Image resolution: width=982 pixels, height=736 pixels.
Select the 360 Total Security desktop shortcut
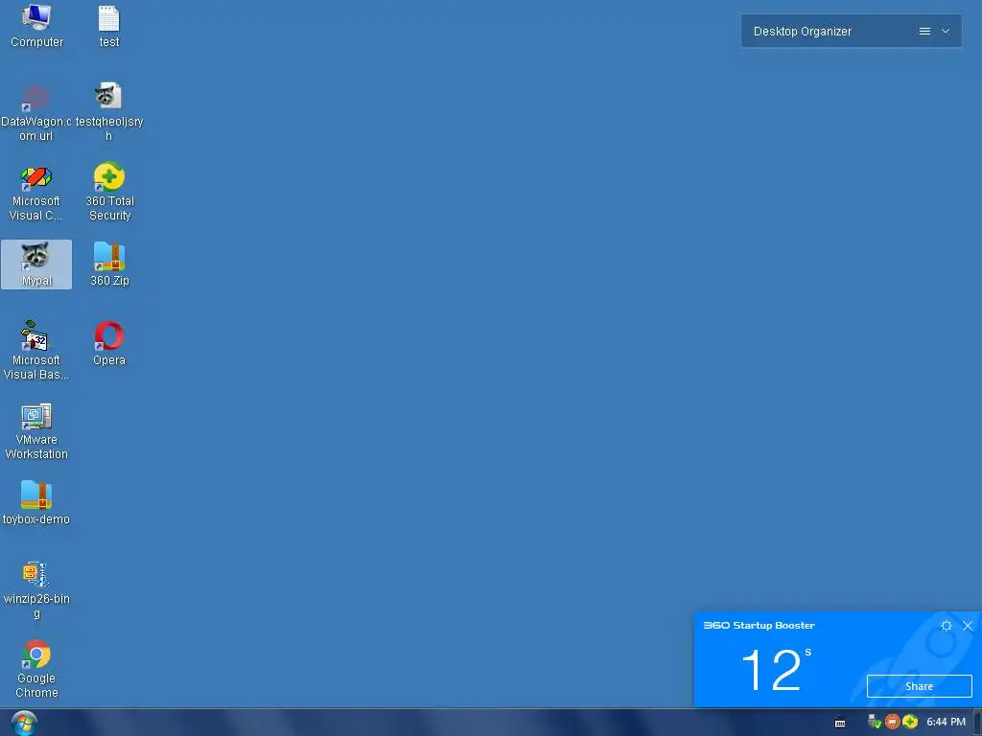109,193
